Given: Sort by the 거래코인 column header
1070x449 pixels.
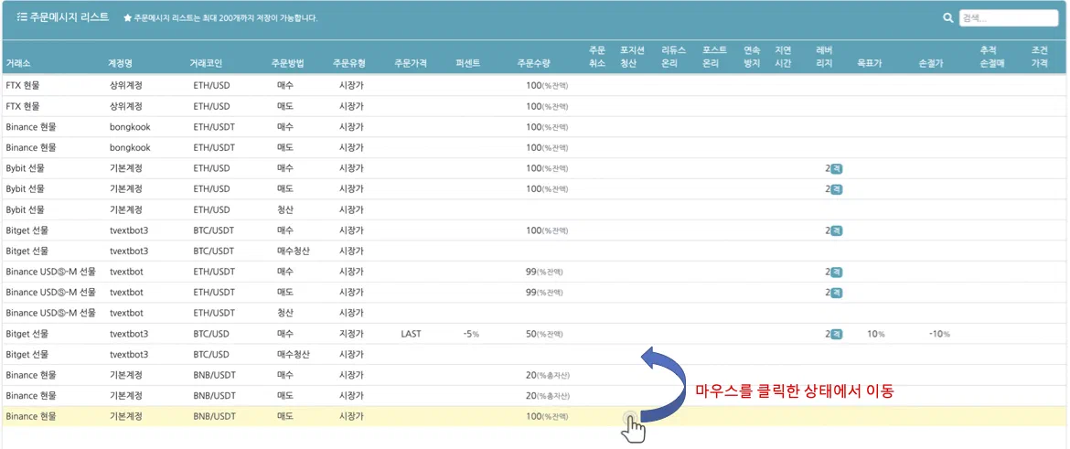Looking at the screenshot, I should tap(206, 63).
